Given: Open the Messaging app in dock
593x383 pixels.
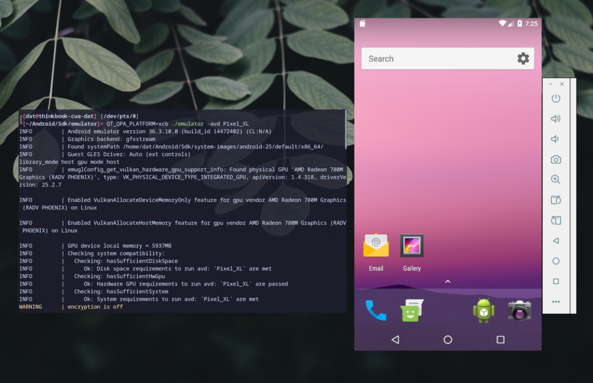Looking at the screenshot, I should pos(412,311).
